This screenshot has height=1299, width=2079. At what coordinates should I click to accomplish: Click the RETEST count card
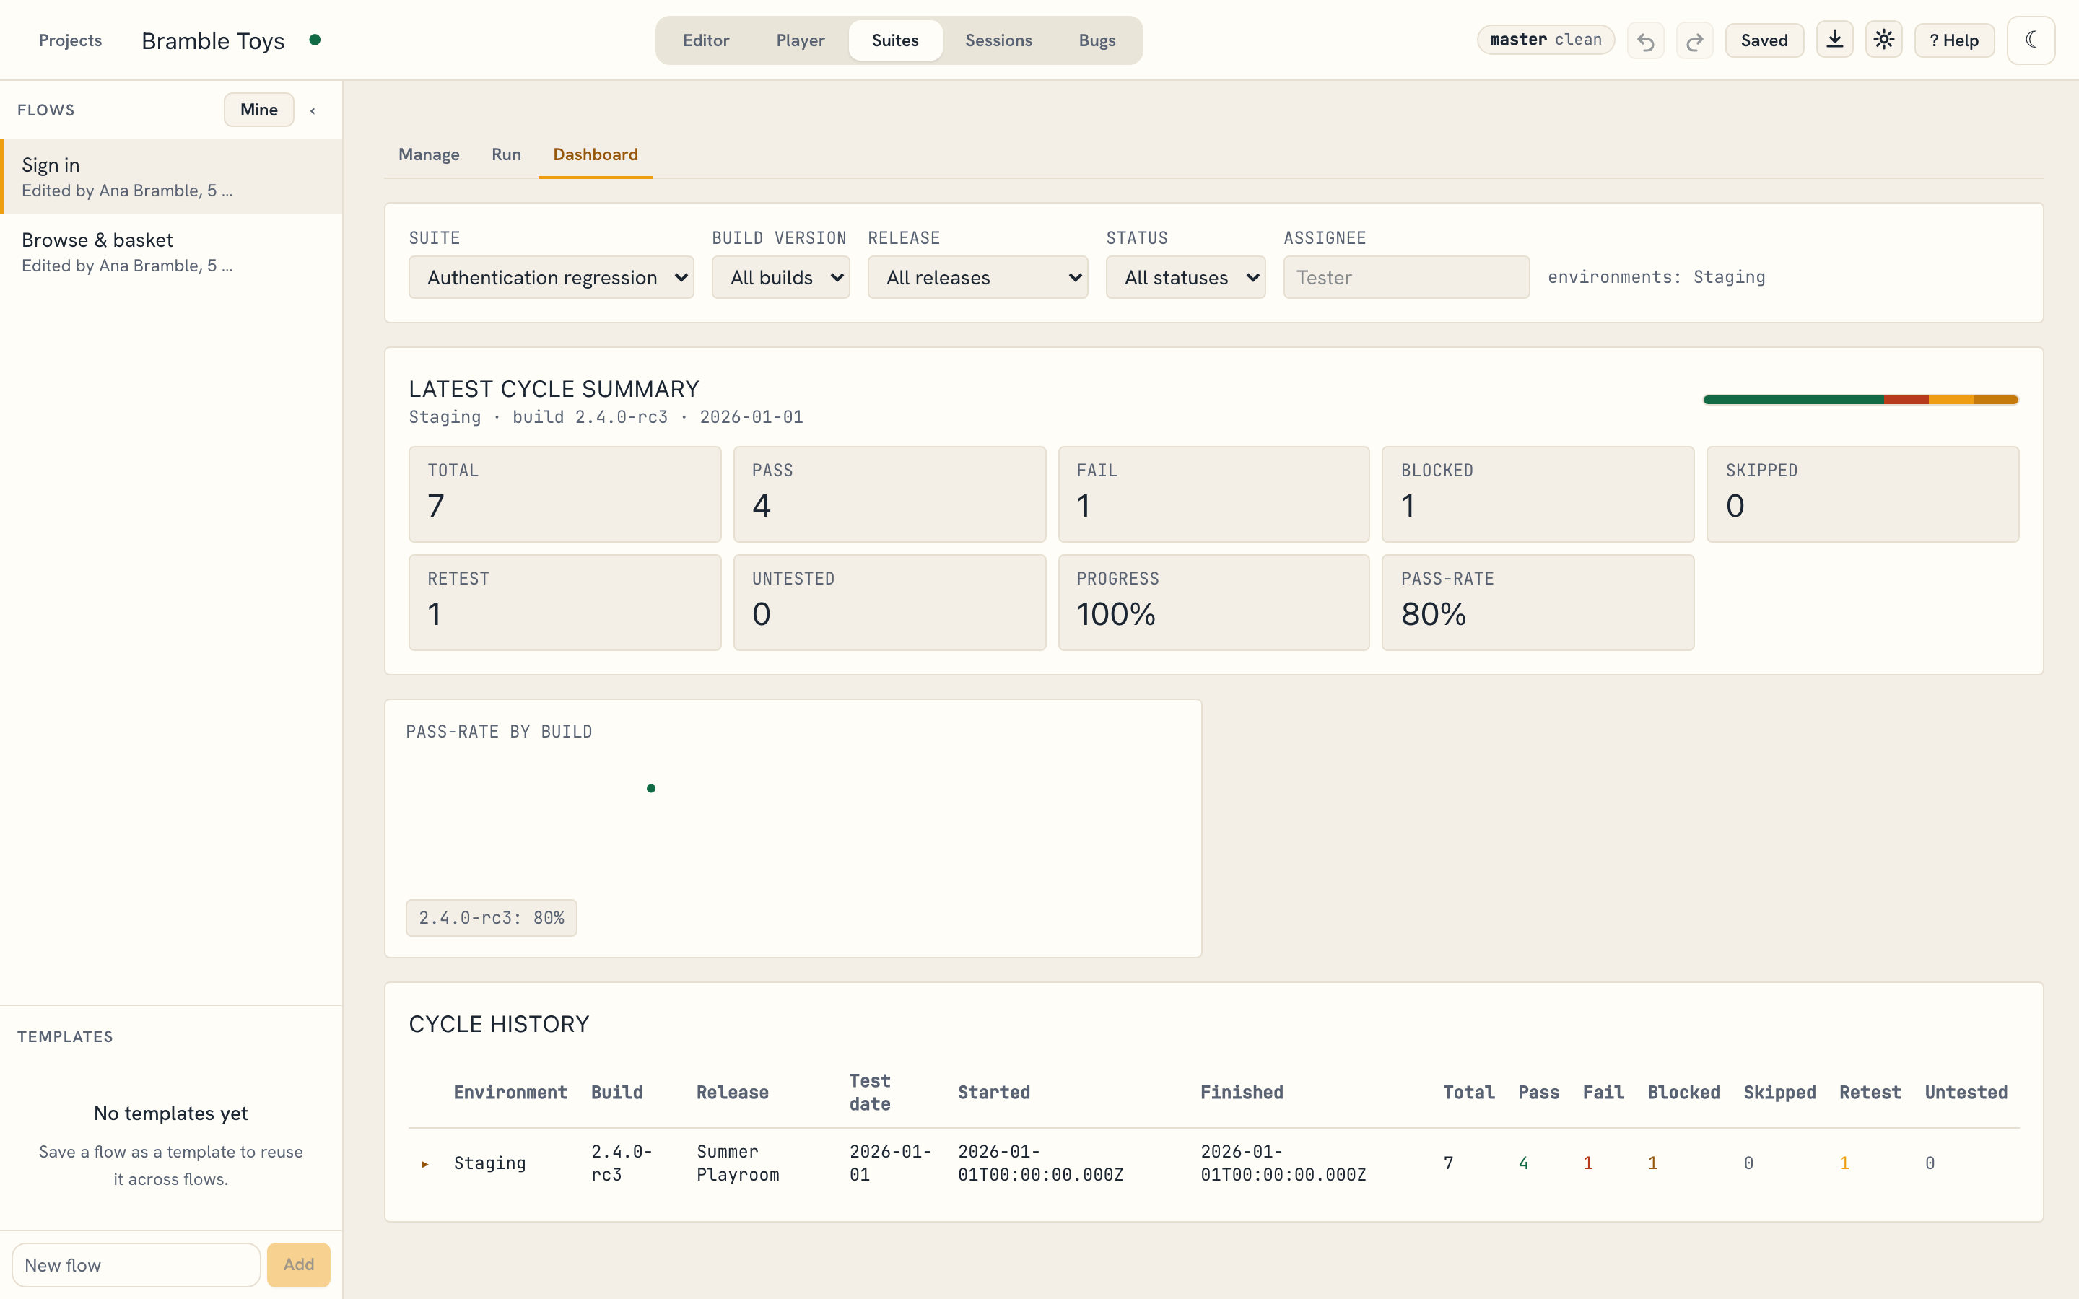pyautogui.click(x=565, y=603)
